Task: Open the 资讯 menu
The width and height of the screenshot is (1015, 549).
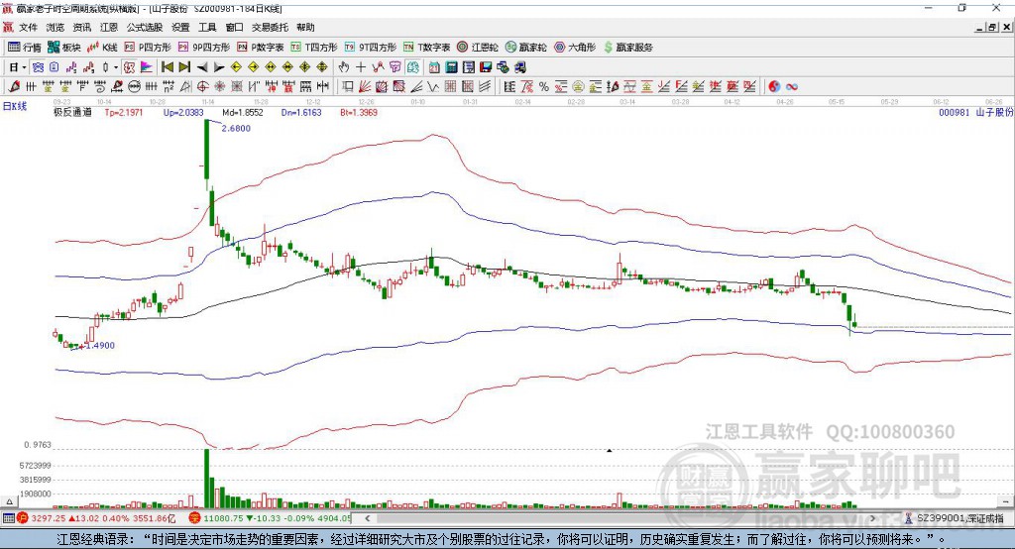Action: click(x=81, y=27)
